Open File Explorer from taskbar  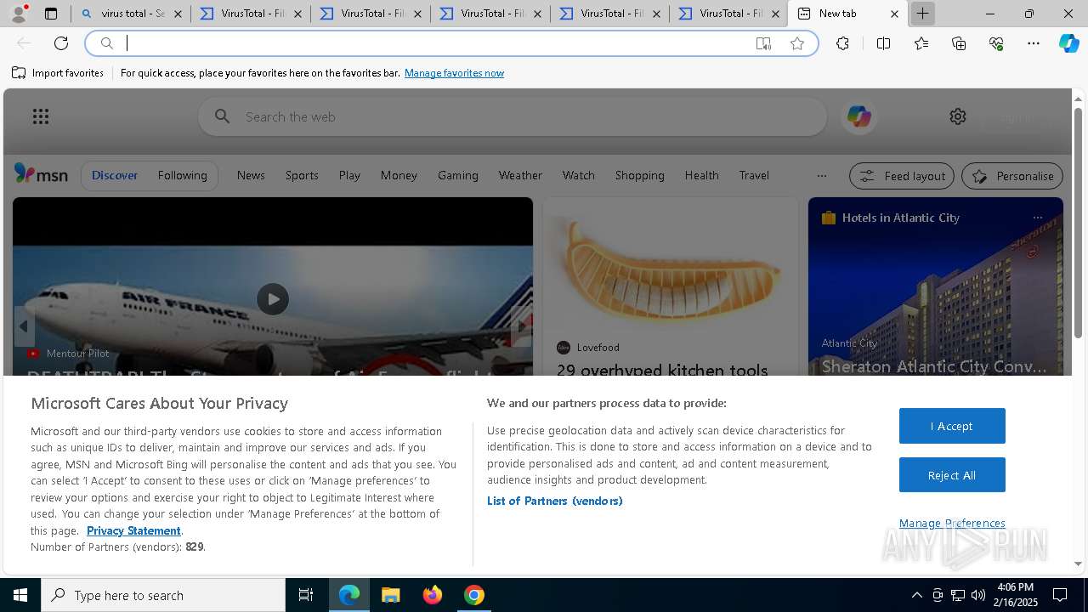[390, 595]
